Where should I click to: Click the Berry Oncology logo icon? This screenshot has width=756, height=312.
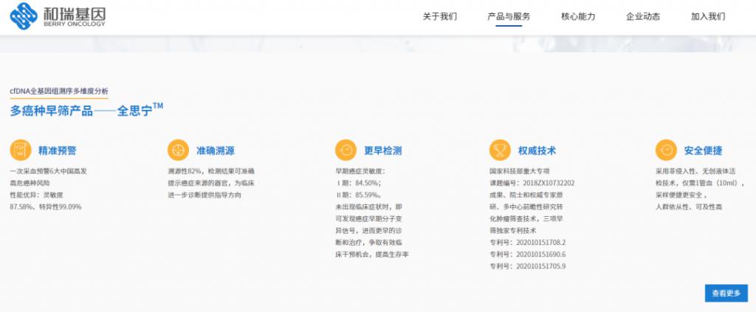(x=26, y=15)
